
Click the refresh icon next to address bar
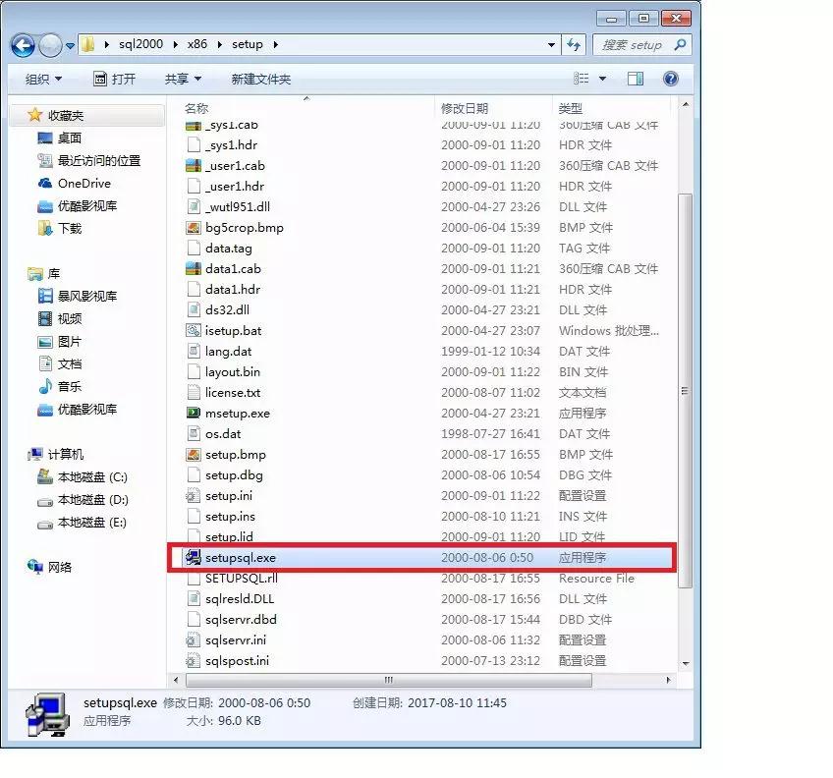click(574, 44)
